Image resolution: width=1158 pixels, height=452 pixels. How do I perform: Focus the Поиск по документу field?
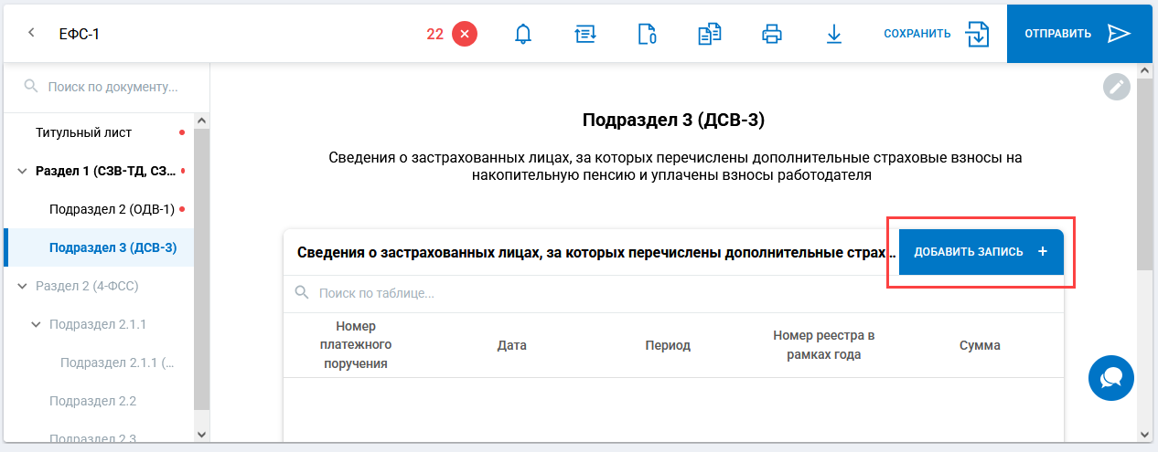(x=113, y=87)
